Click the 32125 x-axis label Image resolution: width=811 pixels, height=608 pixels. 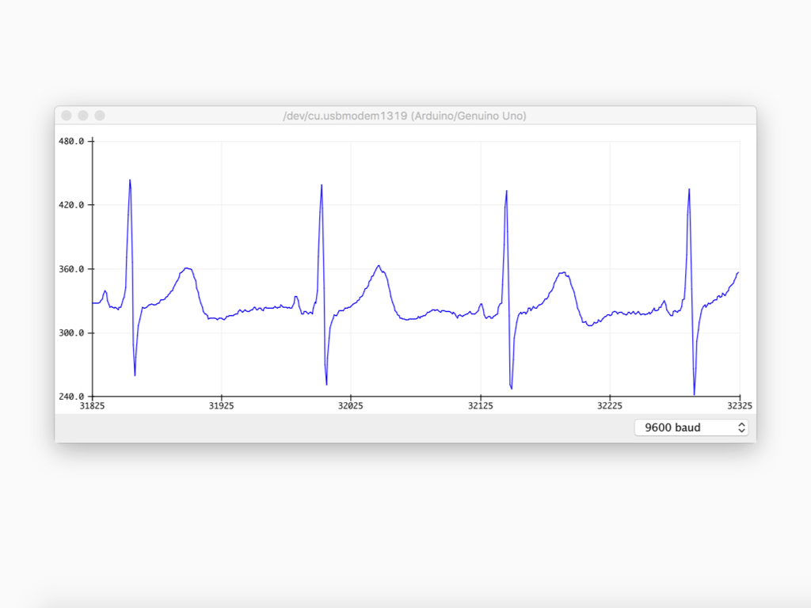pyautogui.click(x=481, y=406)
